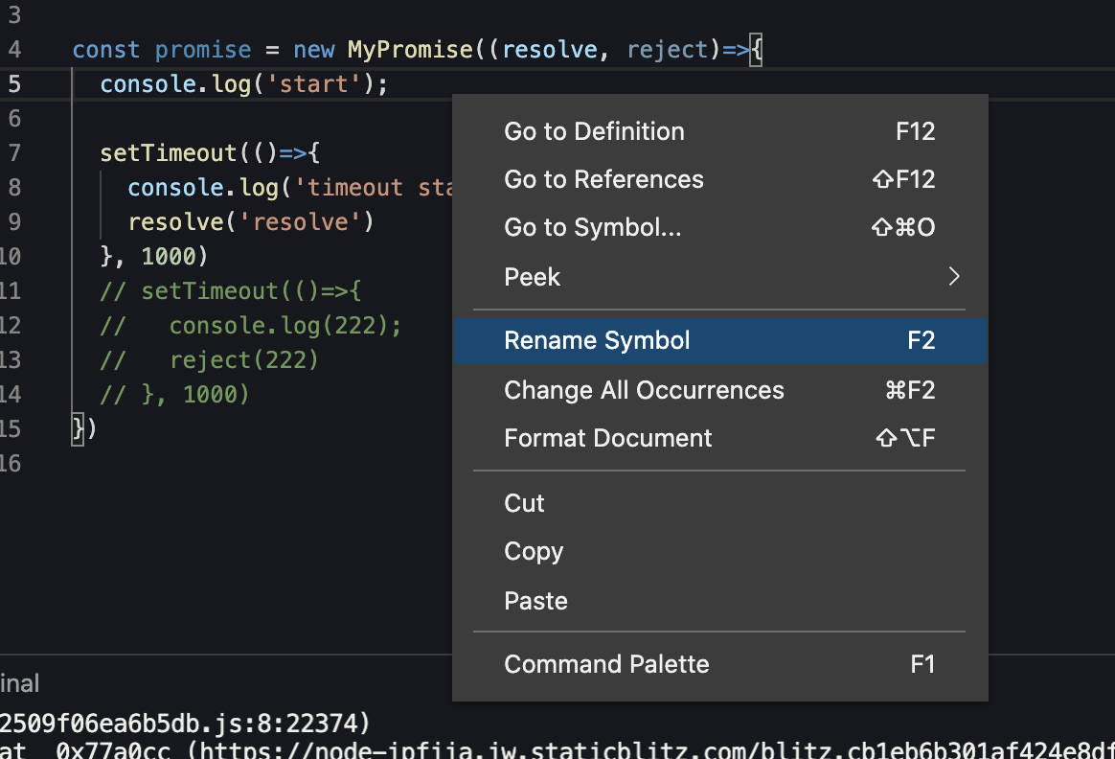Open the Peek menu entry

click(719, 277)
